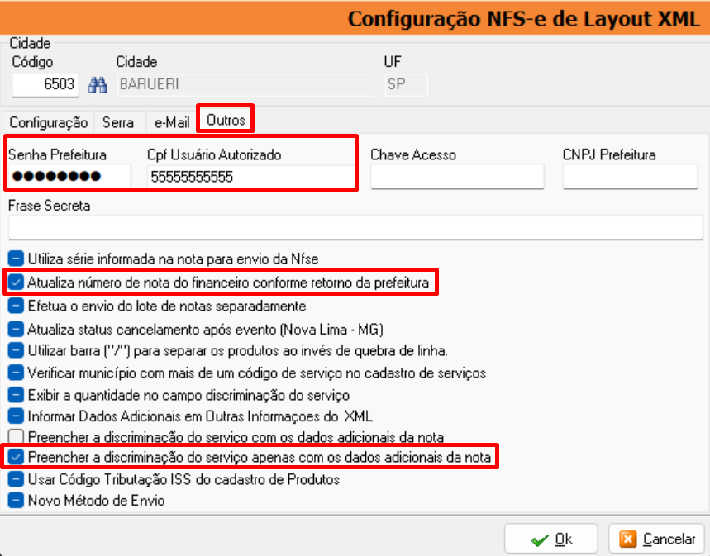The height and width of the screenshot is (556, 710).
Task: Click the CNPJ Prefeitura input field
Action: [x=631, y=176]
